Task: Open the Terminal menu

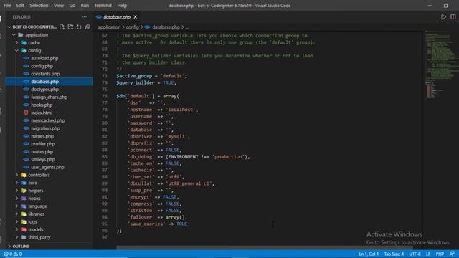Action: pyautogui.click(x=103, y=6)
